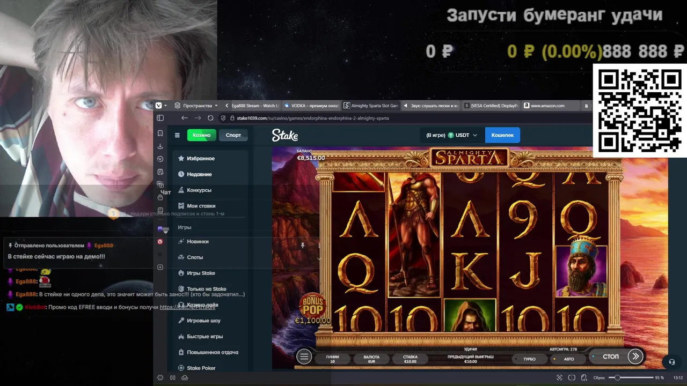
Task: Open Повышенная отдача item
Action: (x=210, y=352)
